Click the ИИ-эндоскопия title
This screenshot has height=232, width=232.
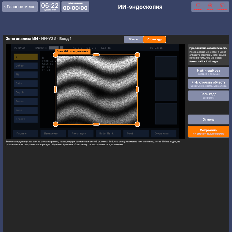[x=140, y=7]
